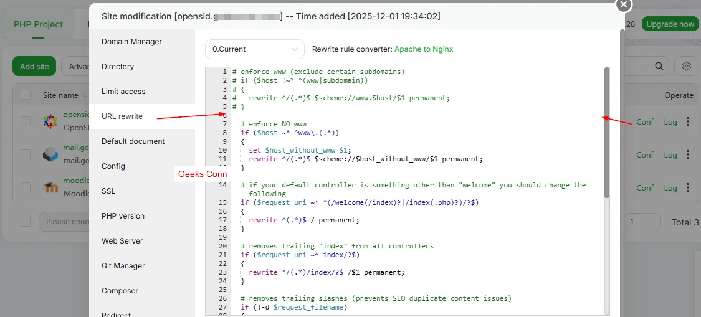
Task: Open PHP version section
Action: pos(123,216)
